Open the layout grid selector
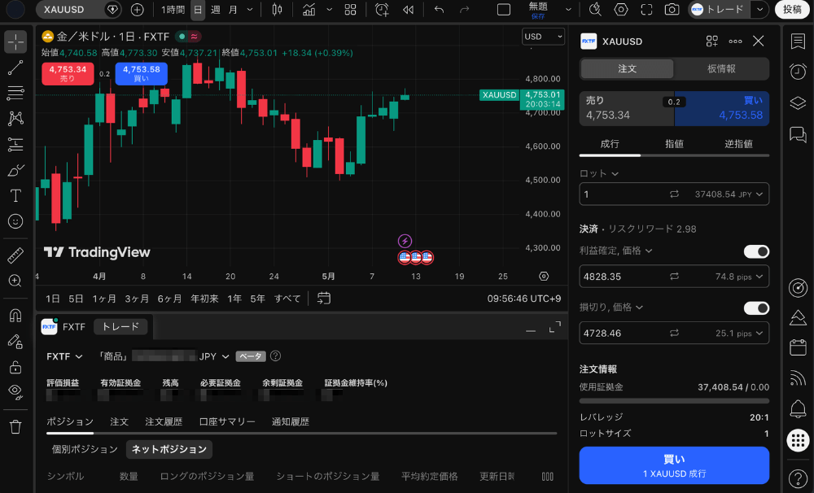The height and width of the screenshot is (493, 814). 350,9
